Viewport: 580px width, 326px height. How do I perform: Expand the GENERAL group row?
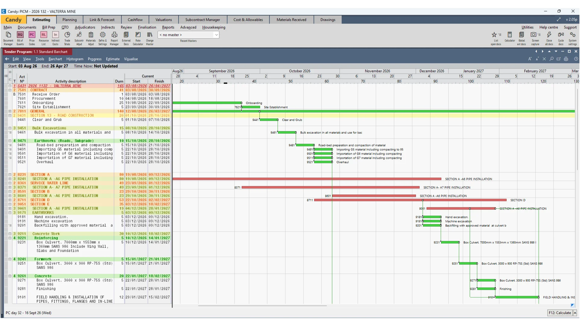pos(10,111)
